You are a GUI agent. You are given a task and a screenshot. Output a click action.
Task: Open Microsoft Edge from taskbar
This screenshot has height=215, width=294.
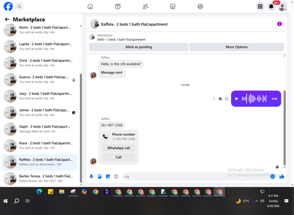[x=39, y=192]
